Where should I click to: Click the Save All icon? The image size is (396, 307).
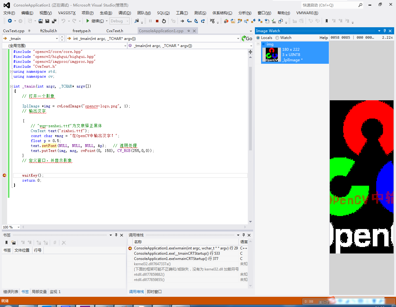click(x=54, y=21)
